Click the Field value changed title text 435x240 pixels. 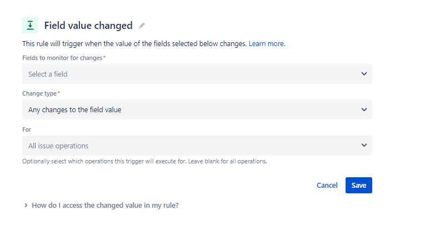(x=88, y=26)
